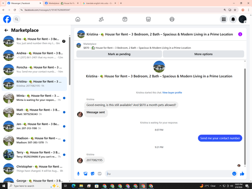Open the Marketplace storefront icon

pos(148,19)
